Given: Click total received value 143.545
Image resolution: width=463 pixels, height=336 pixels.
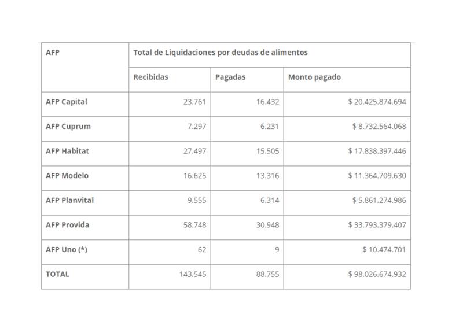Looking at the screenshot, I should 192,274.
